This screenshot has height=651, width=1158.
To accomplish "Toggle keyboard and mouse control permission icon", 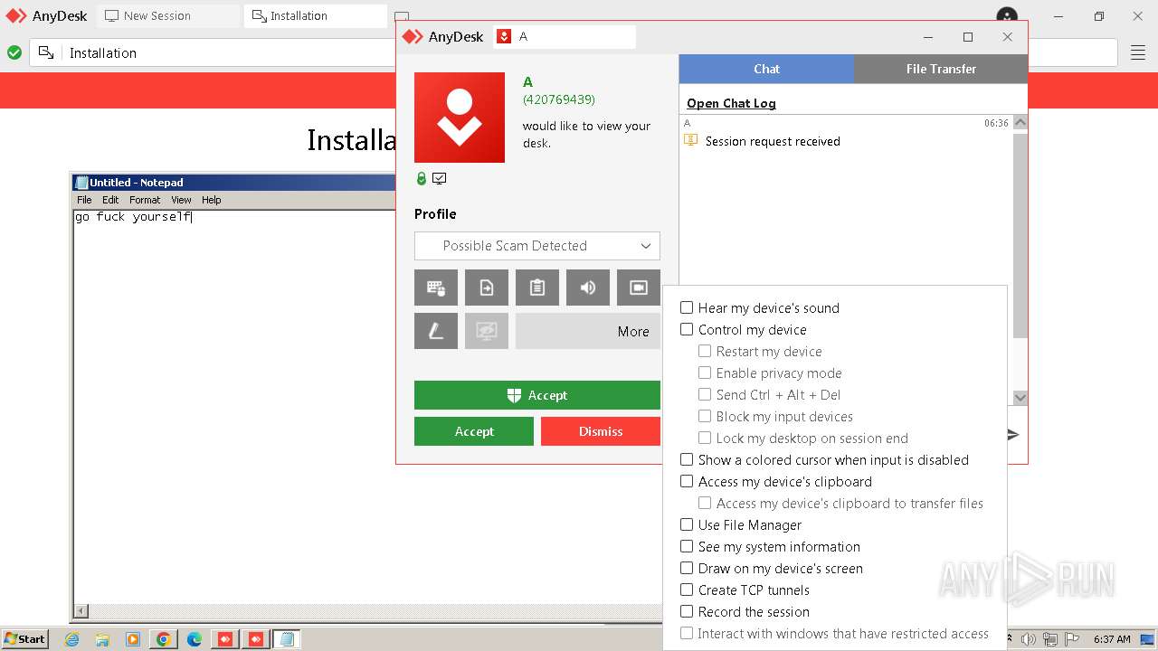I will point(436,288).
